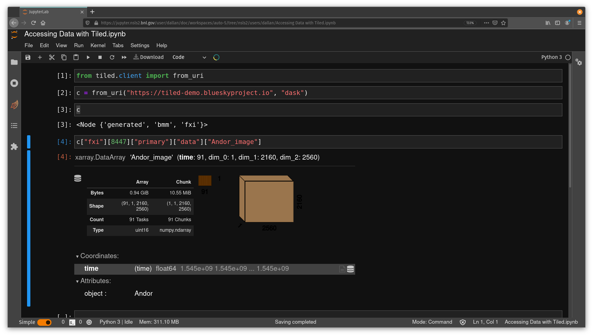593x336 pixels.
Task: Click the circular progress indicator in toolbar
Action: [216, 57]
